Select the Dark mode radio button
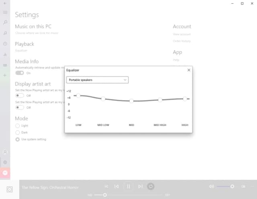This screenshot has width=257, height=199. (x=18, y=133)
